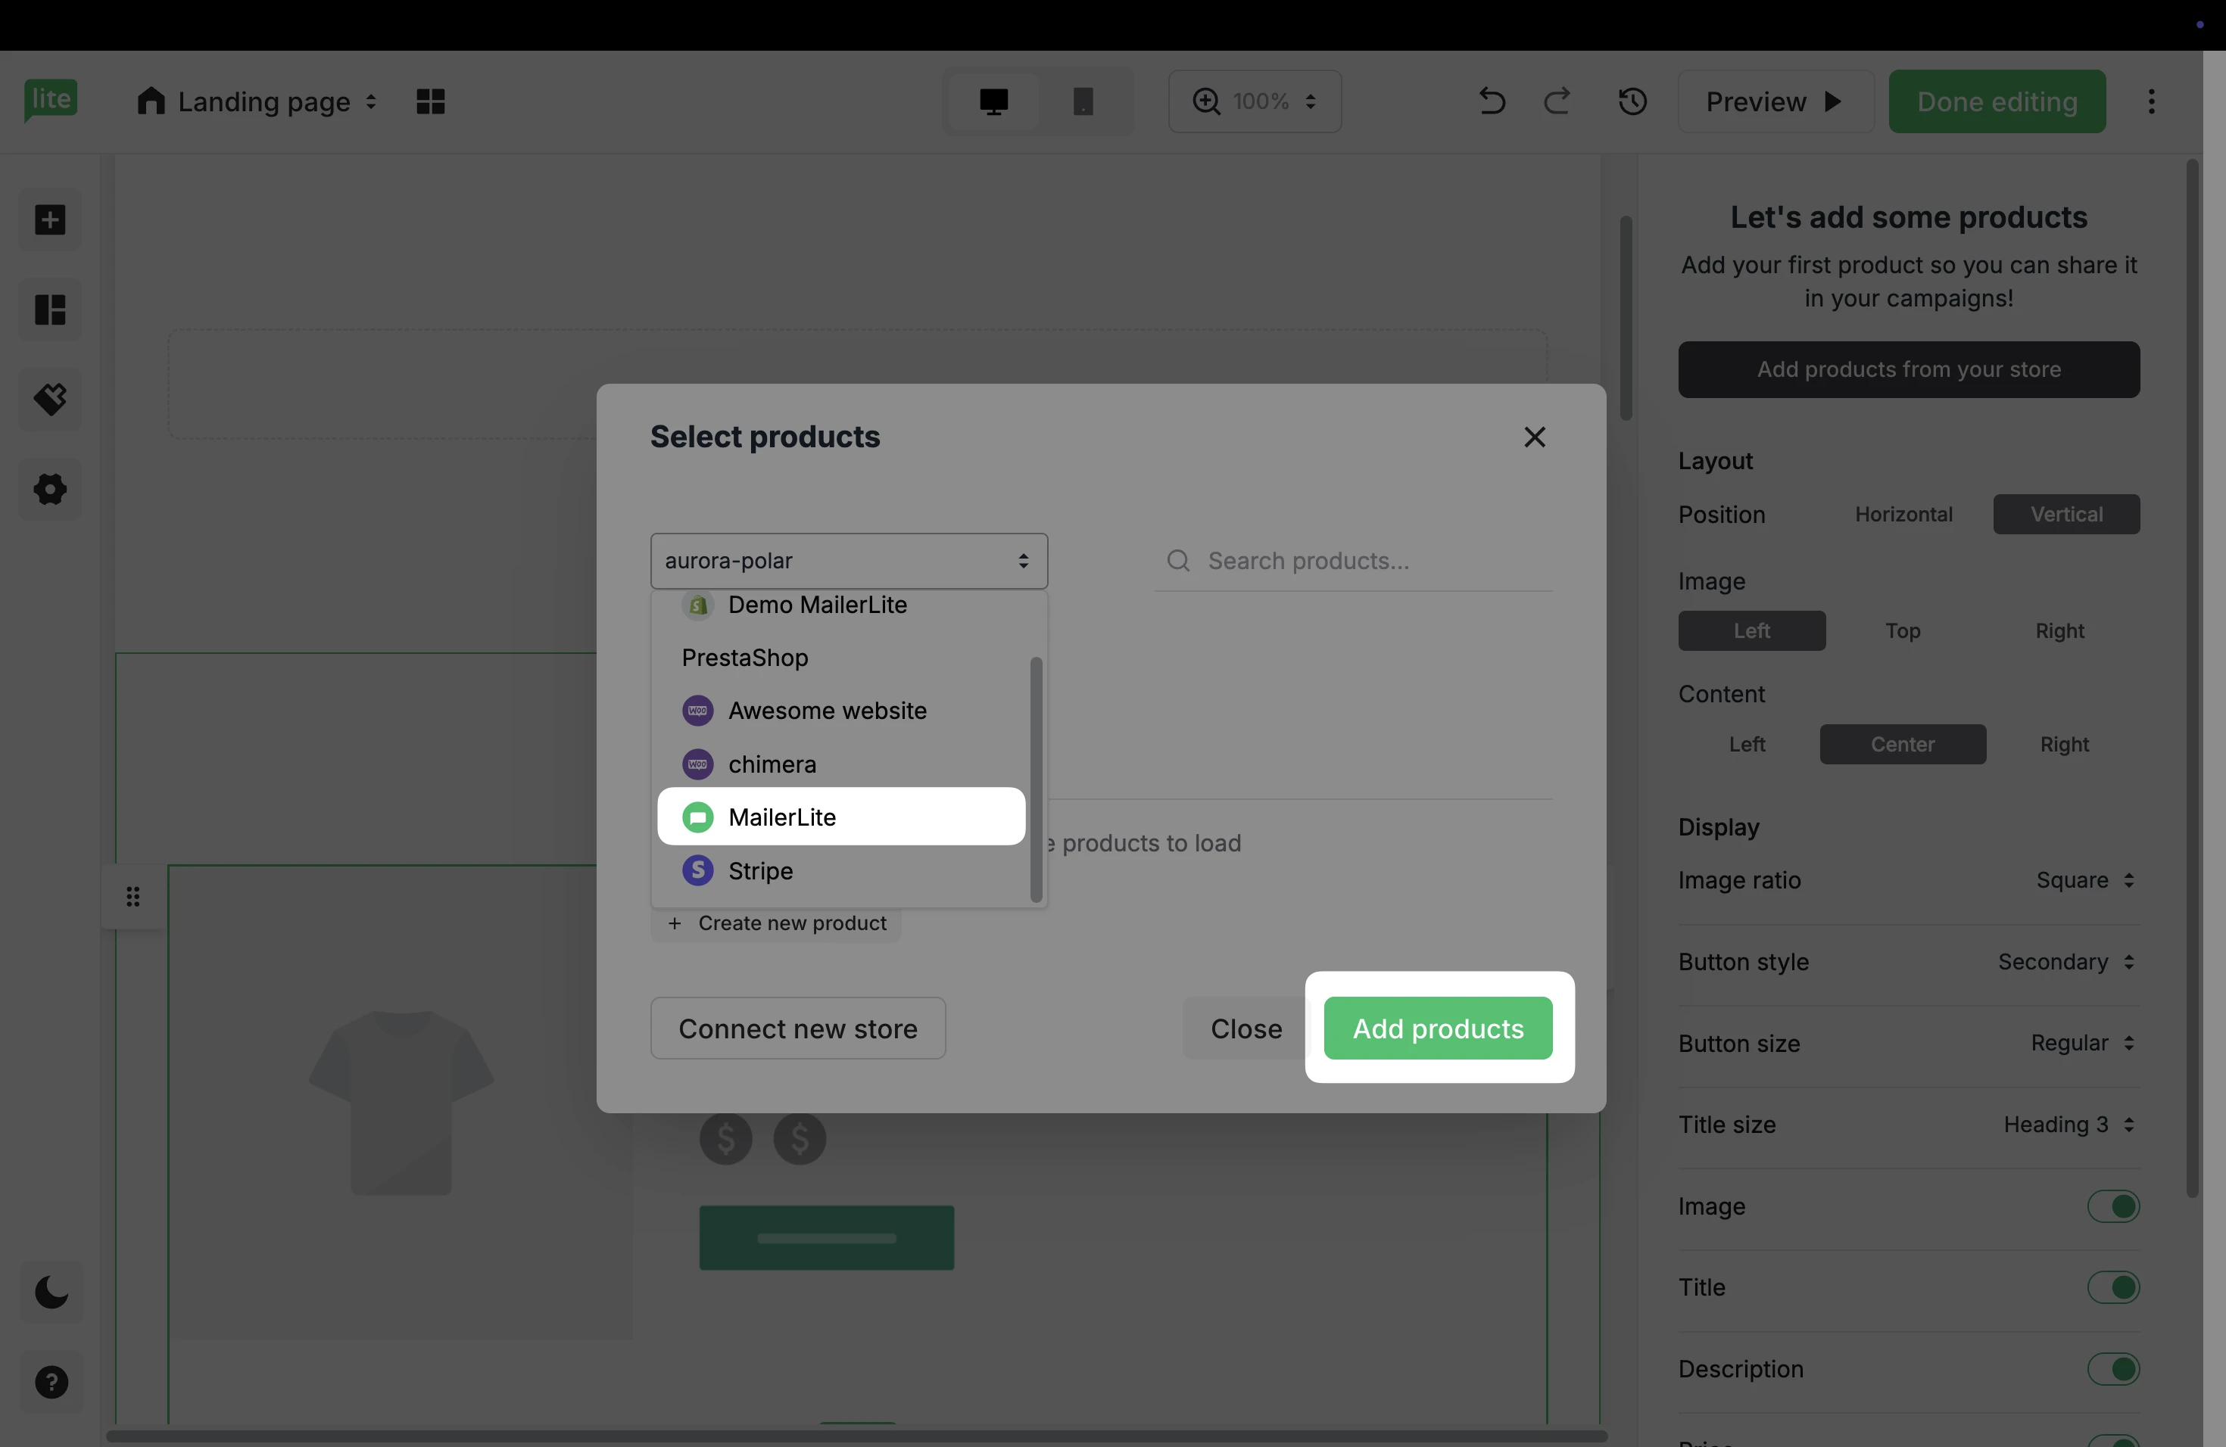The height and width of the screenshot is (1447, 2226).
Task: Open the aurora-polar store dropdown
Action: click(x=848, y=561)
